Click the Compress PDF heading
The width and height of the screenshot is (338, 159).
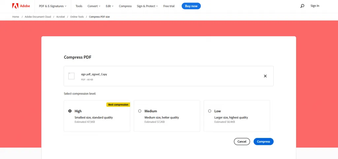[78, 57]
